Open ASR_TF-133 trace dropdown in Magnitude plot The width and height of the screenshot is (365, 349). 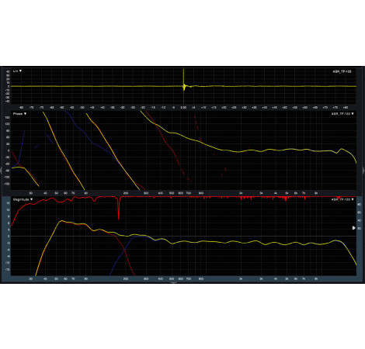pos(342,199)
